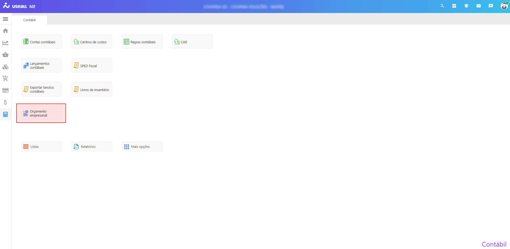Expand Mais opções
Screen dimensions: 510x249
(x=142, y=147)
